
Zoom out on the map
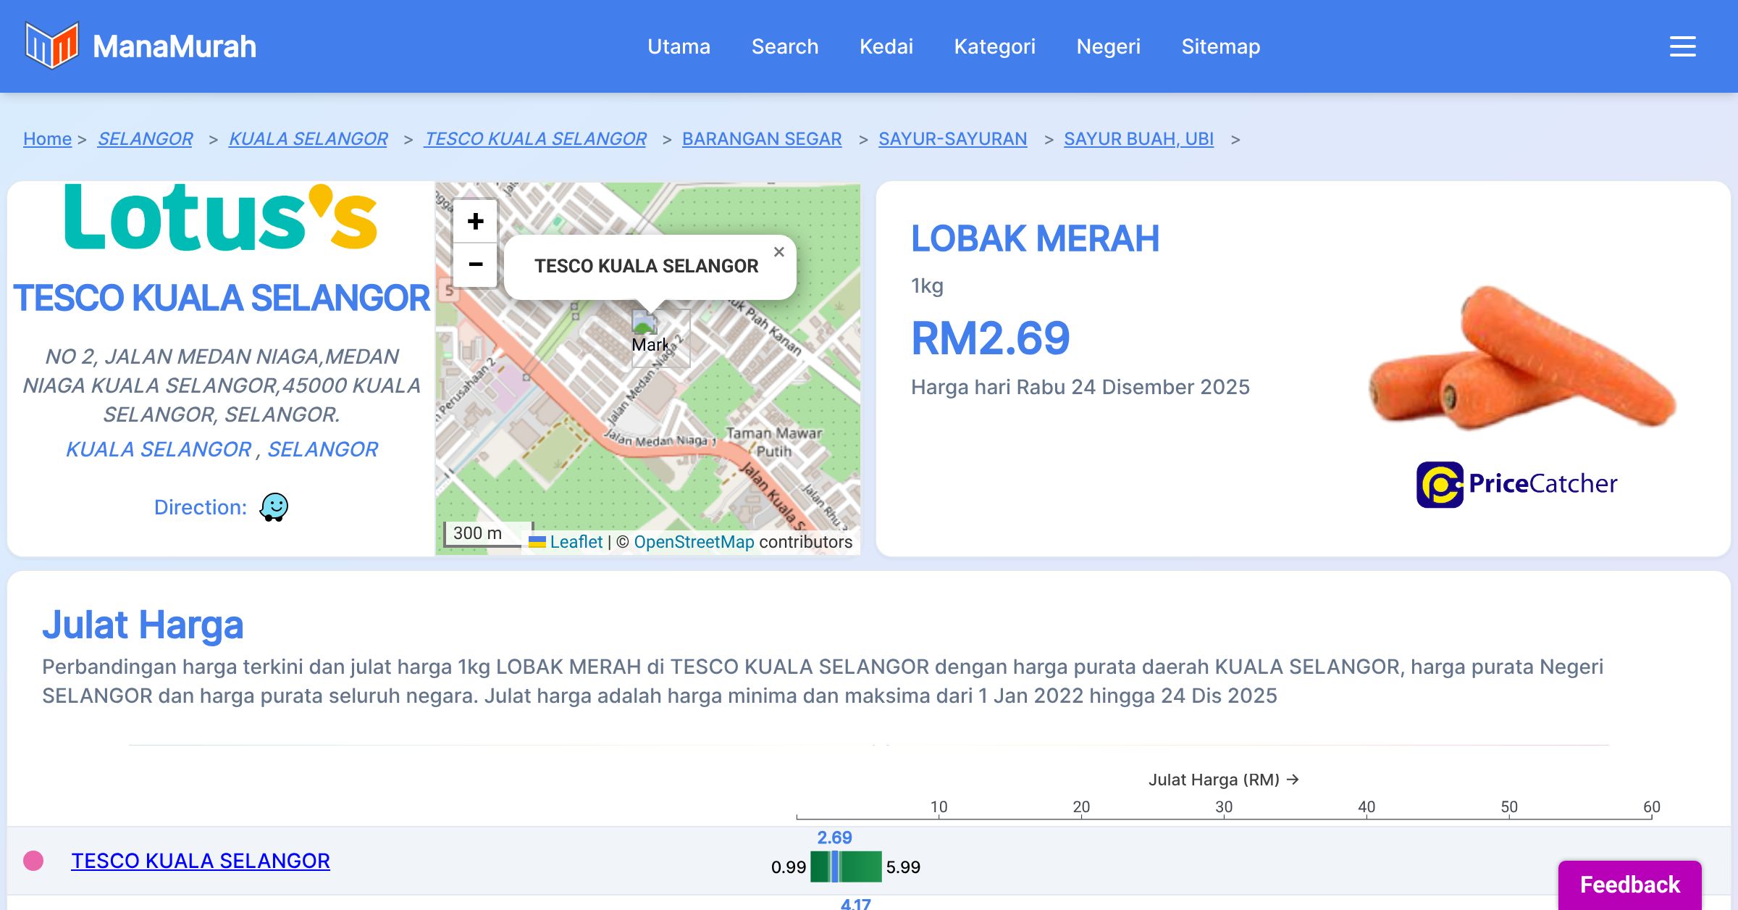coord(475,264)
